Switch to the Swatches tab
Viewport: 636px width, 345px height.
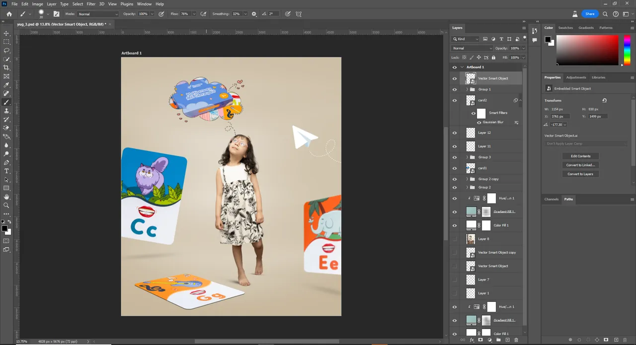coord(565,28)
